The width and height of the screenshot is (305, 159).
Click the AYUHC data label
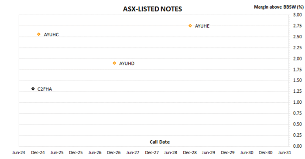[51, 34]
